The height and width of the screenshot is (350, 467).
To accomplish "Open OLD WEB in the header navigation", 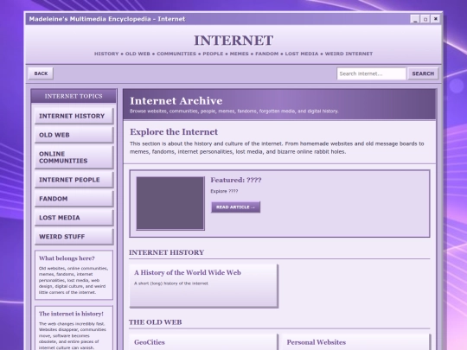I will coord(138,54).
